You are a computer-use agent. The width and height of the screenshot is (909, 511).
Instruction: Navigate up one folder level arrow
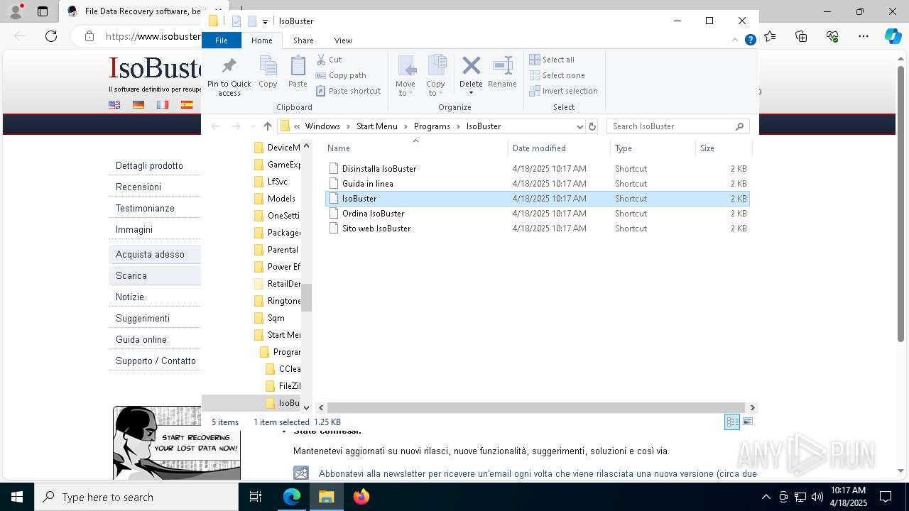point(267,126)
